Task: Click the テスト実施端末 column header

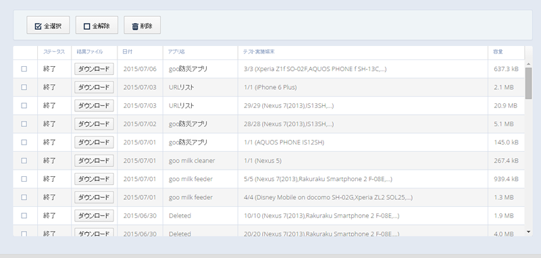Action: 259,52
